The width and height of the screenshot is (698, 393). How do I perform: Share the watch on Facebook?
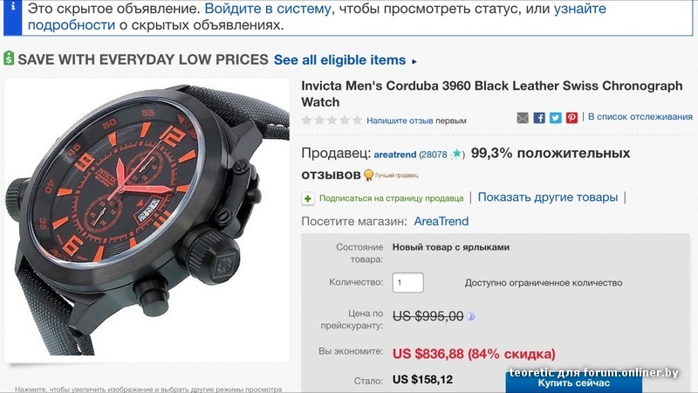tap(539, 118)
